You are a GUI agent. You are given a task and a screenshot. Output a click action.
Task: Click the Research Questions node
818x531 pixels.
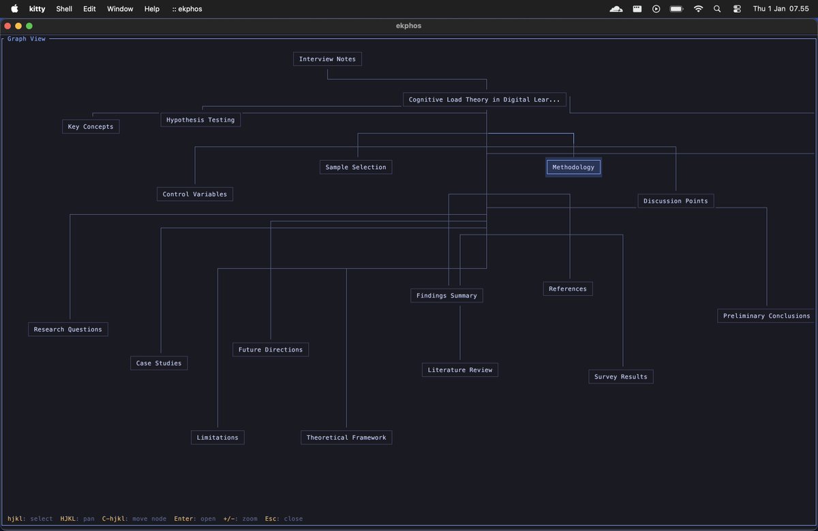click(67, 329)
